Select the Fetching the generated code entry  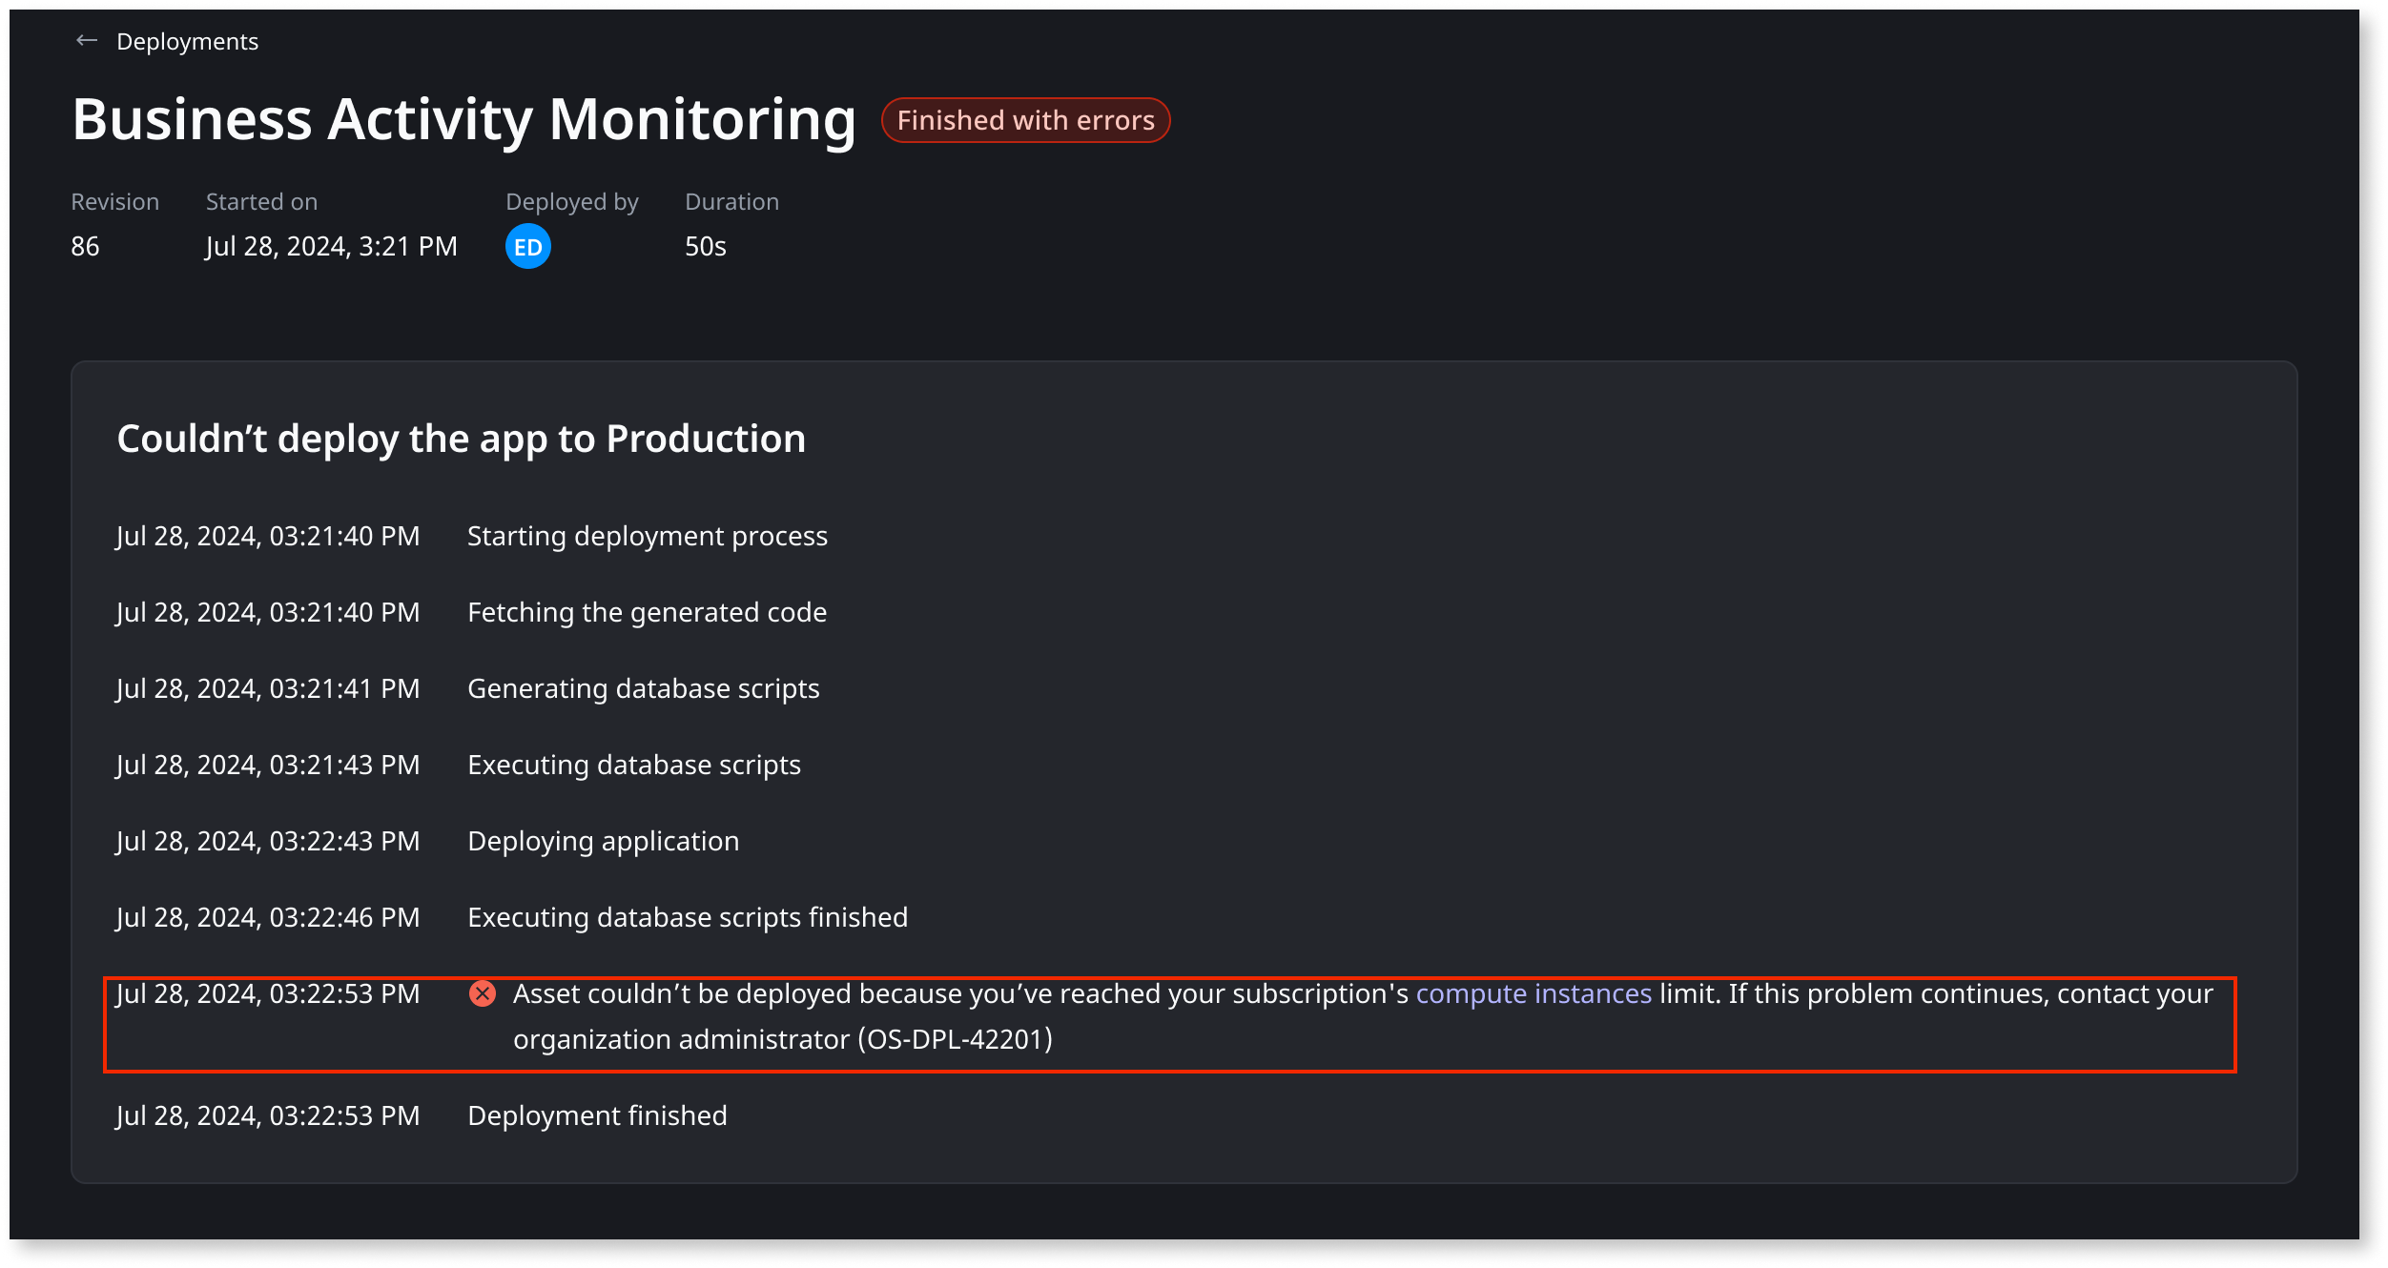646,612
